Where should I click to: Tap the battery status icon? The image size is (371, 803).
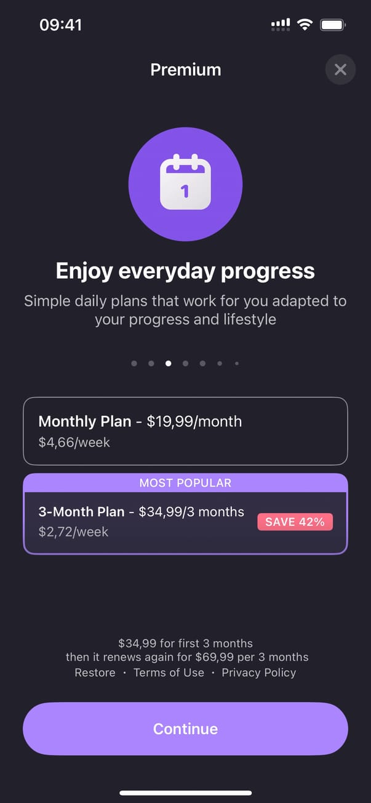pyautogui.click(x=333, y=25)
